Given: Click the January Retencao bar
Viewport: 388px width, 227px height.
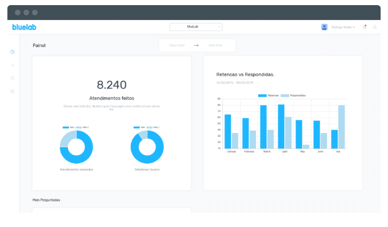Looking at the screenshot, I should click(227, 131).
